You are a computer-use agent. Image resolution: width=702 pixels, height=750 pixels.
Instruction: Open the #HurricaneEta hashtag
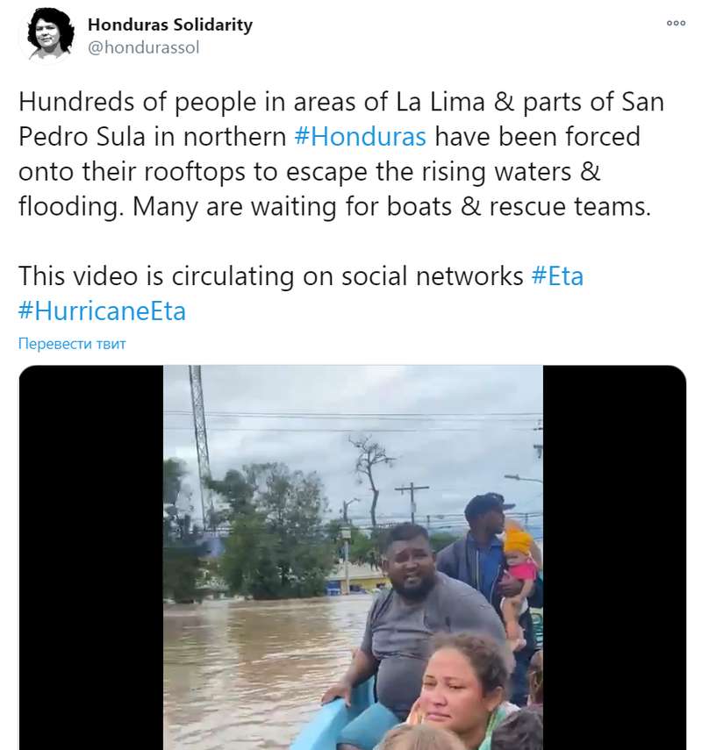click(102, 311)
